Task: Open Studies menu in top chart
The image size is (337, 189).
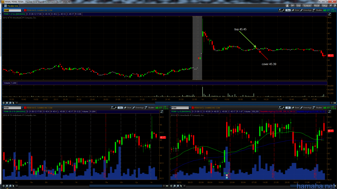Action: [x=318, y=10]
